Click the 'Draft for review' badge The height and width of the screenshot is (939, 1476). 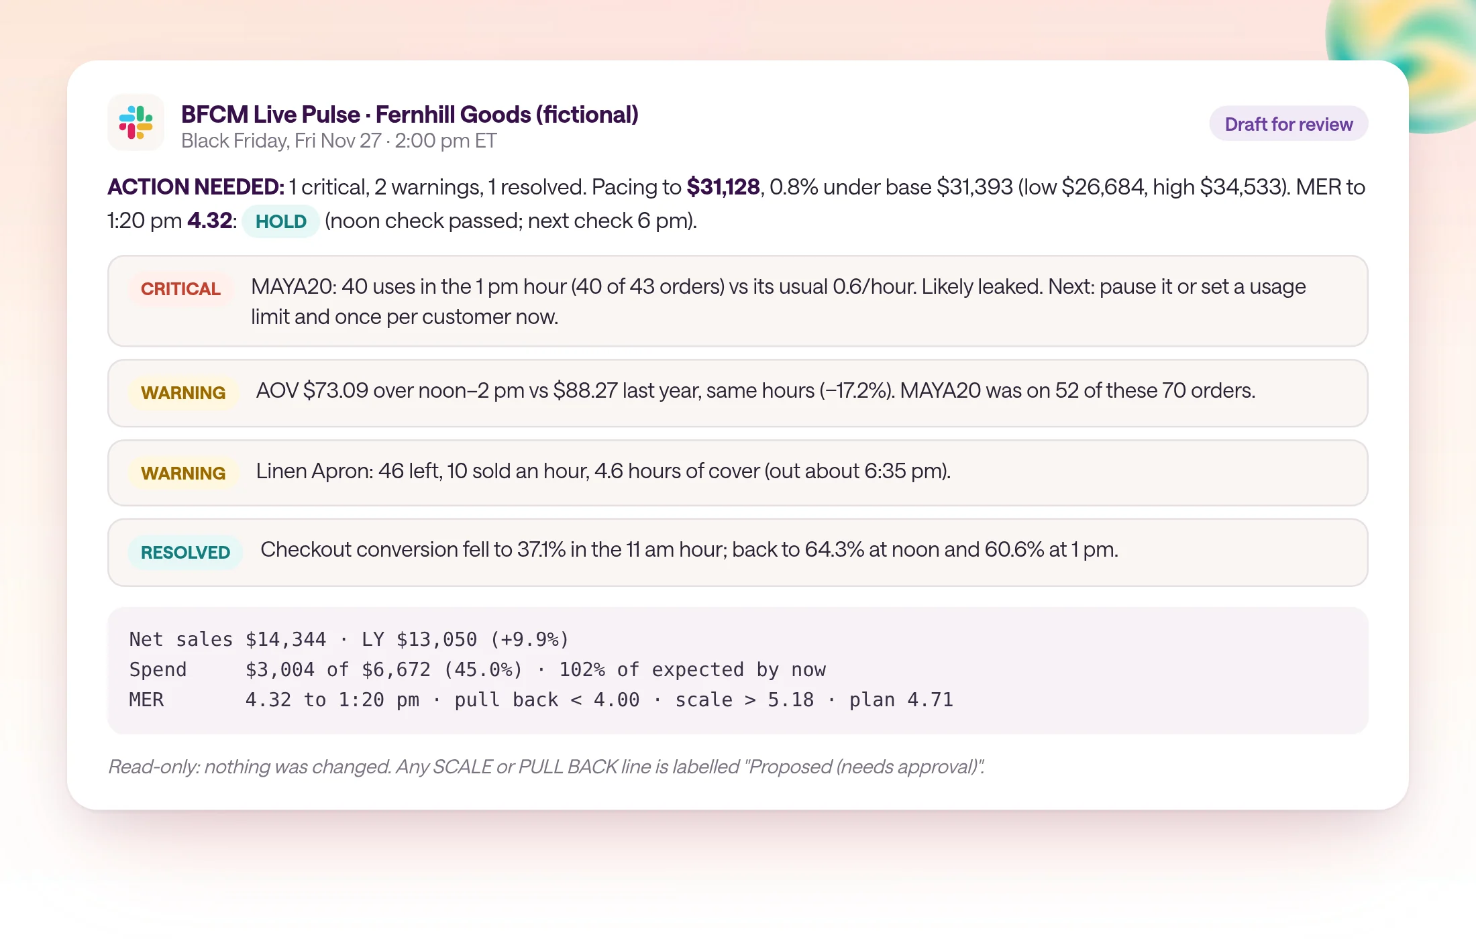[1288, 124]
